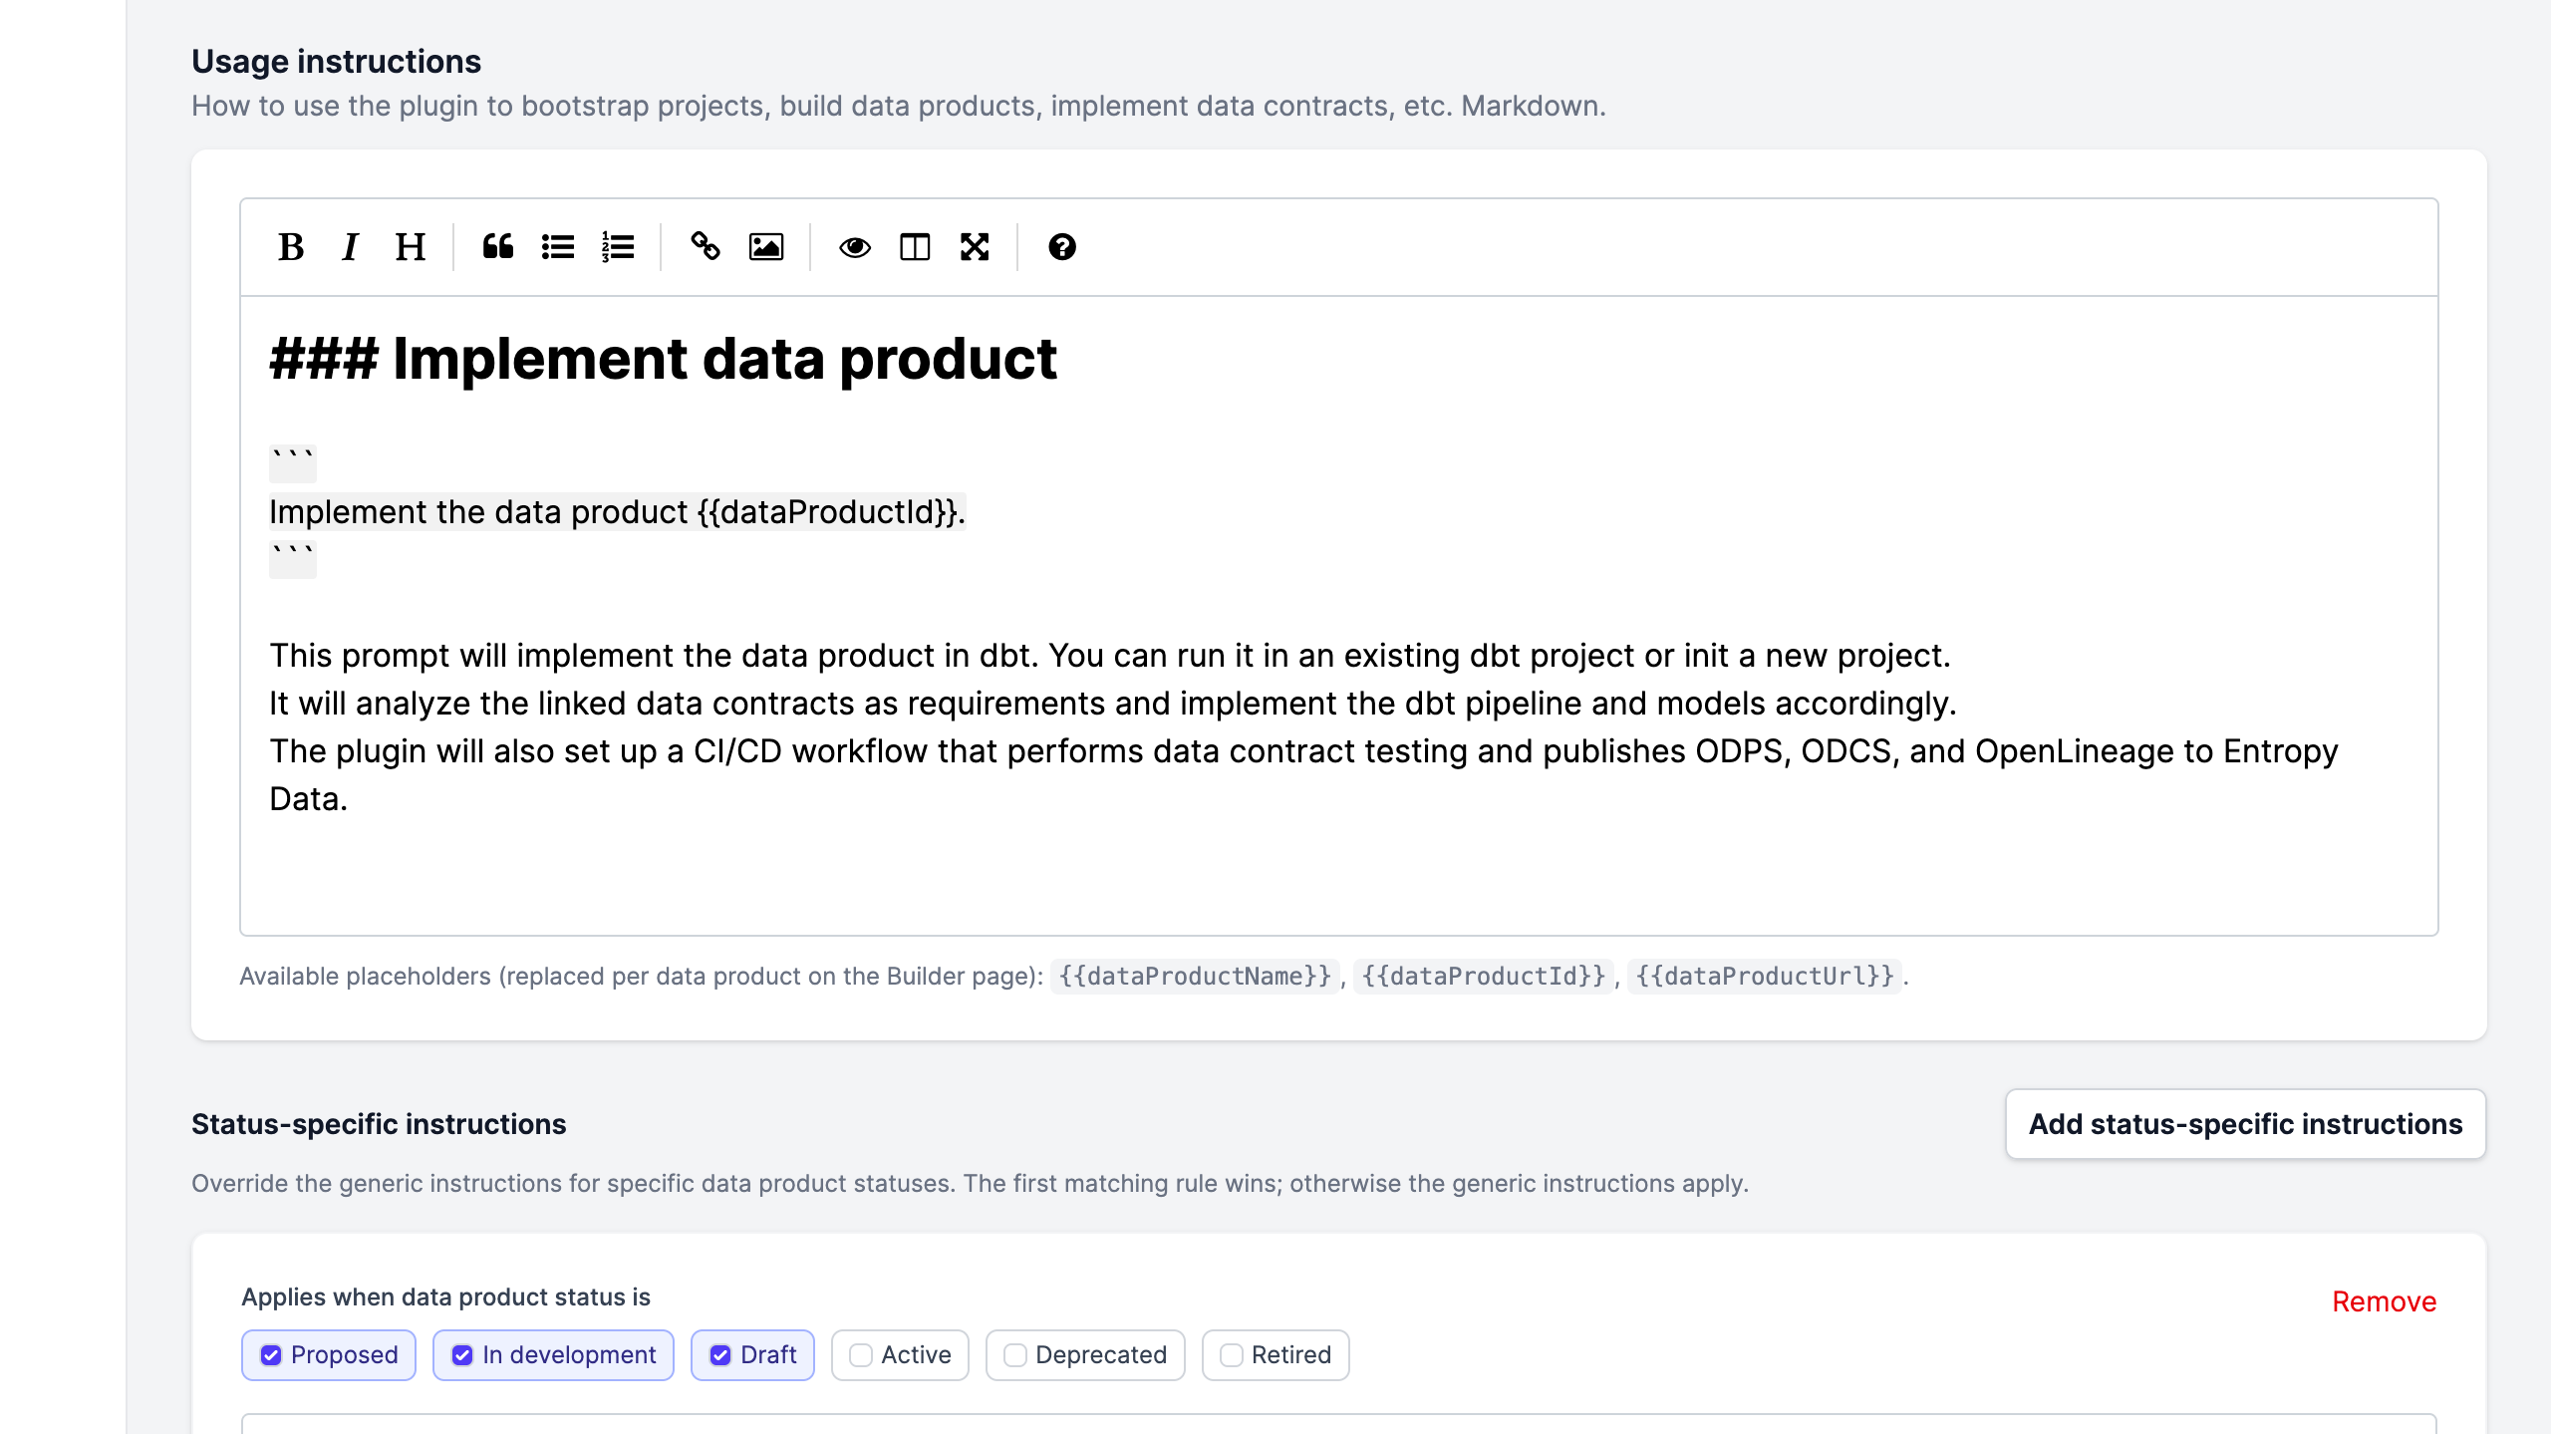Click the 'Status-specific instructions' heading

click(x=379, y=1124)
